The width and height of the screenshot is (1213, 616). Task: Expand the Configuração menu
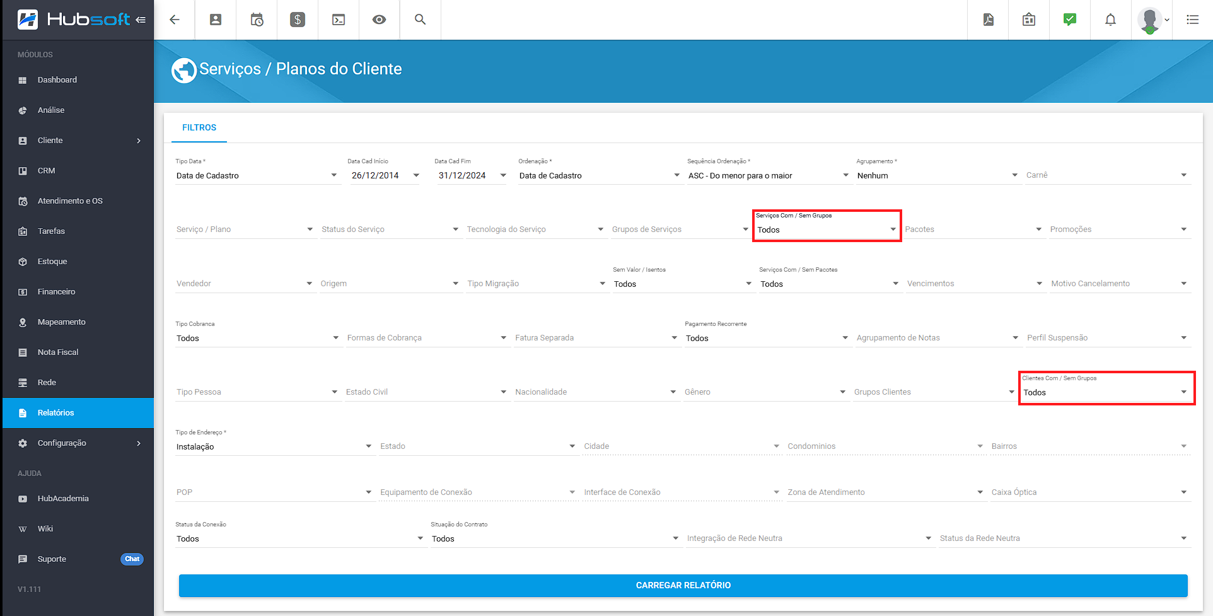[x=78, y=443]
